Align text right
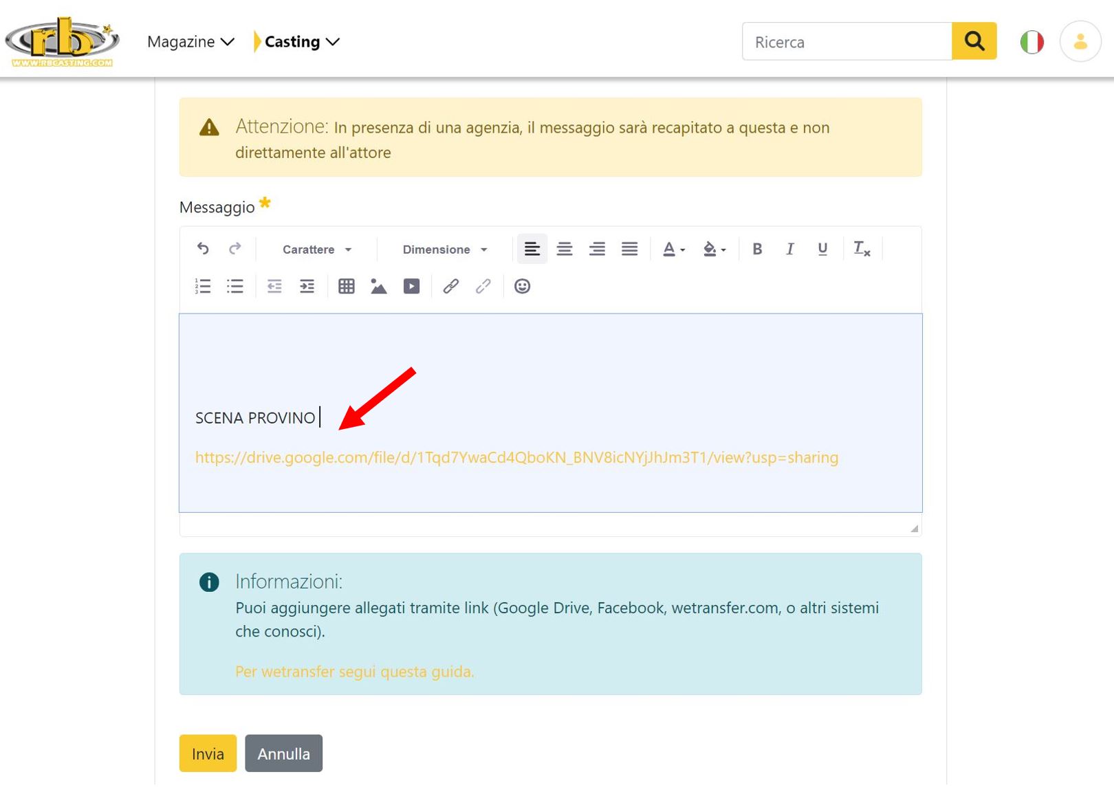 click(x=597, y=249)
